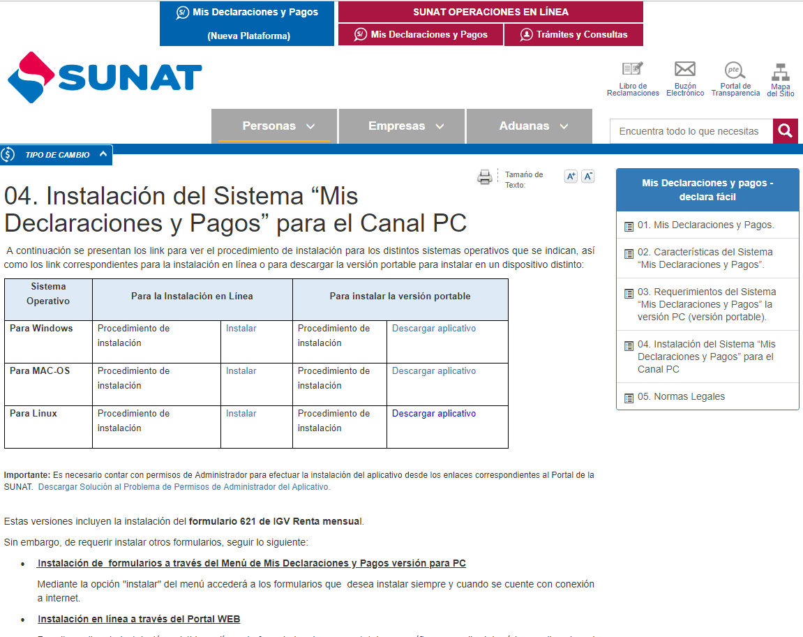The width and height of the screenshot is (803, 637).
Task: Click the A- icon to decrease text size
Action: 587,176
